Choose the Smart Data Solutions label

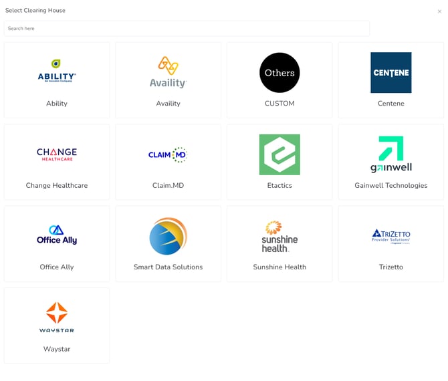[x=168, y=267]
